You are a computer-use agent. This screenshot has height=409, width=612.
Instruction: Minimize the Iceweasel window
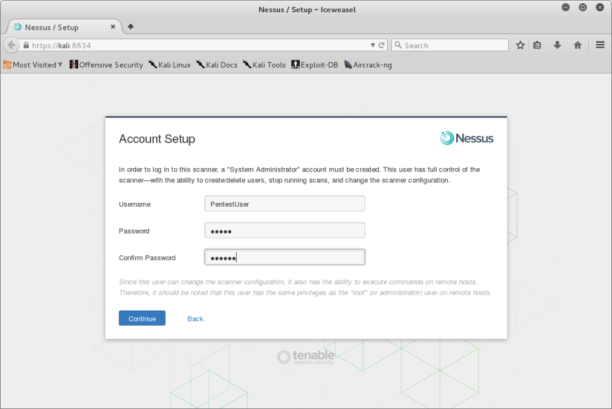(565, 7)
